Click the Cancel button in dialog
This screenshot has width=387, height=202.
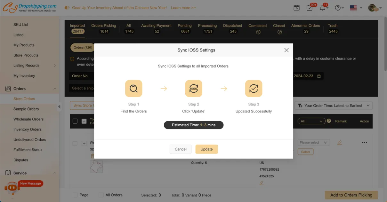[181, 149]
